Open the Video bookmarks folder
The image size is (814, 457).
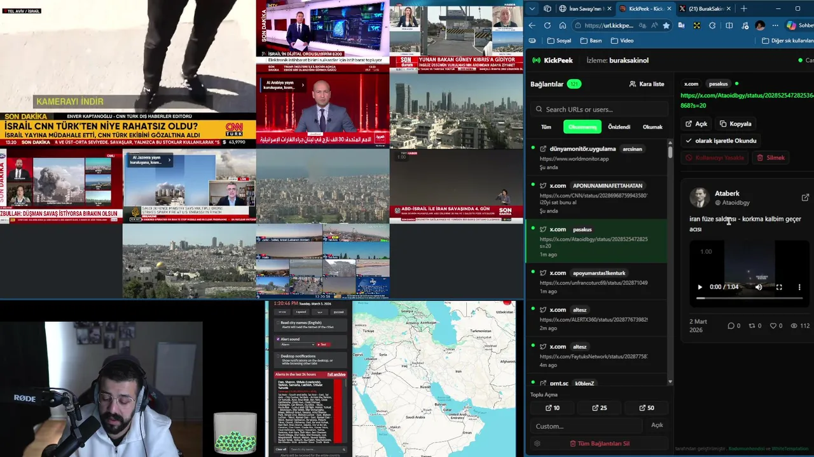pyautogui.click(x=622, y=41)
